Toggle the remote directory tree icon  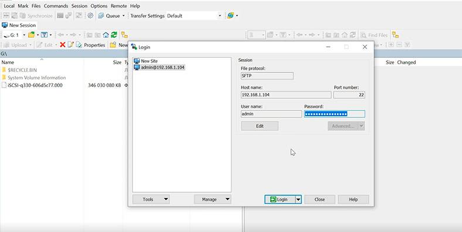(395, 35)
